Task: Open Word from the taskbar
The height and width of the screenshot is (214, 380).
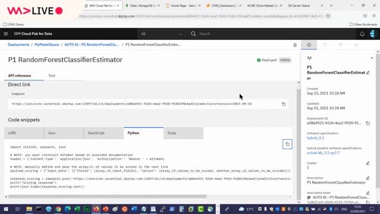Action: 134,209
